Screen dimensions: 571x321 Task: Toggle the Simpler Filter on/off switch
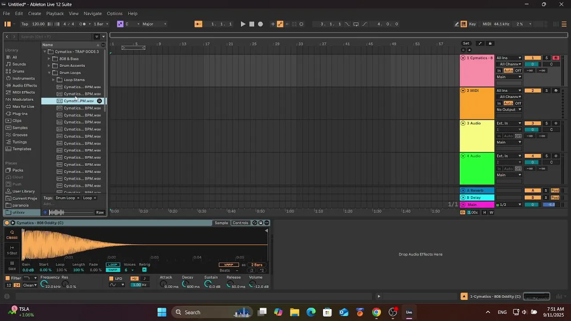(x=8, y=278)
